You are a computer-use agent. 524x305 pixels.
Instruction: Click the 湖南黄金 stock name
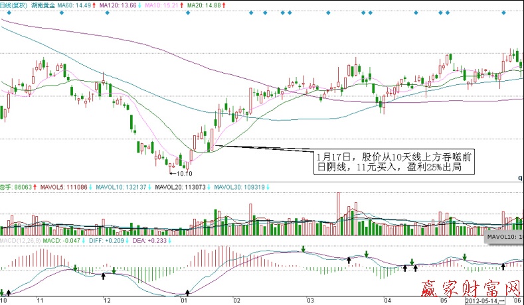point(43,5)
